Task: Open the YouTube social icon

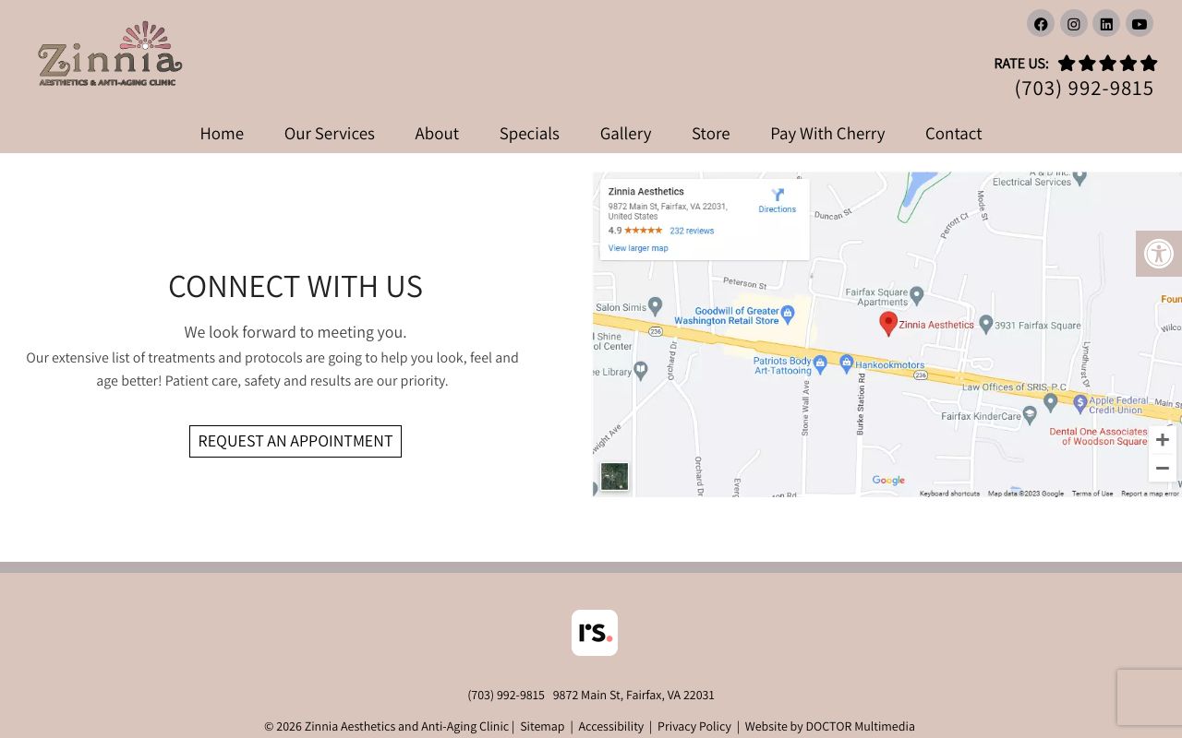Action: pos(1140,23)
